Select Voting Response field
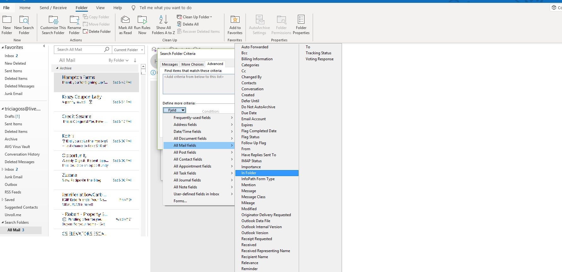Viewport: 562px width, 272px height. coord(320,59)
